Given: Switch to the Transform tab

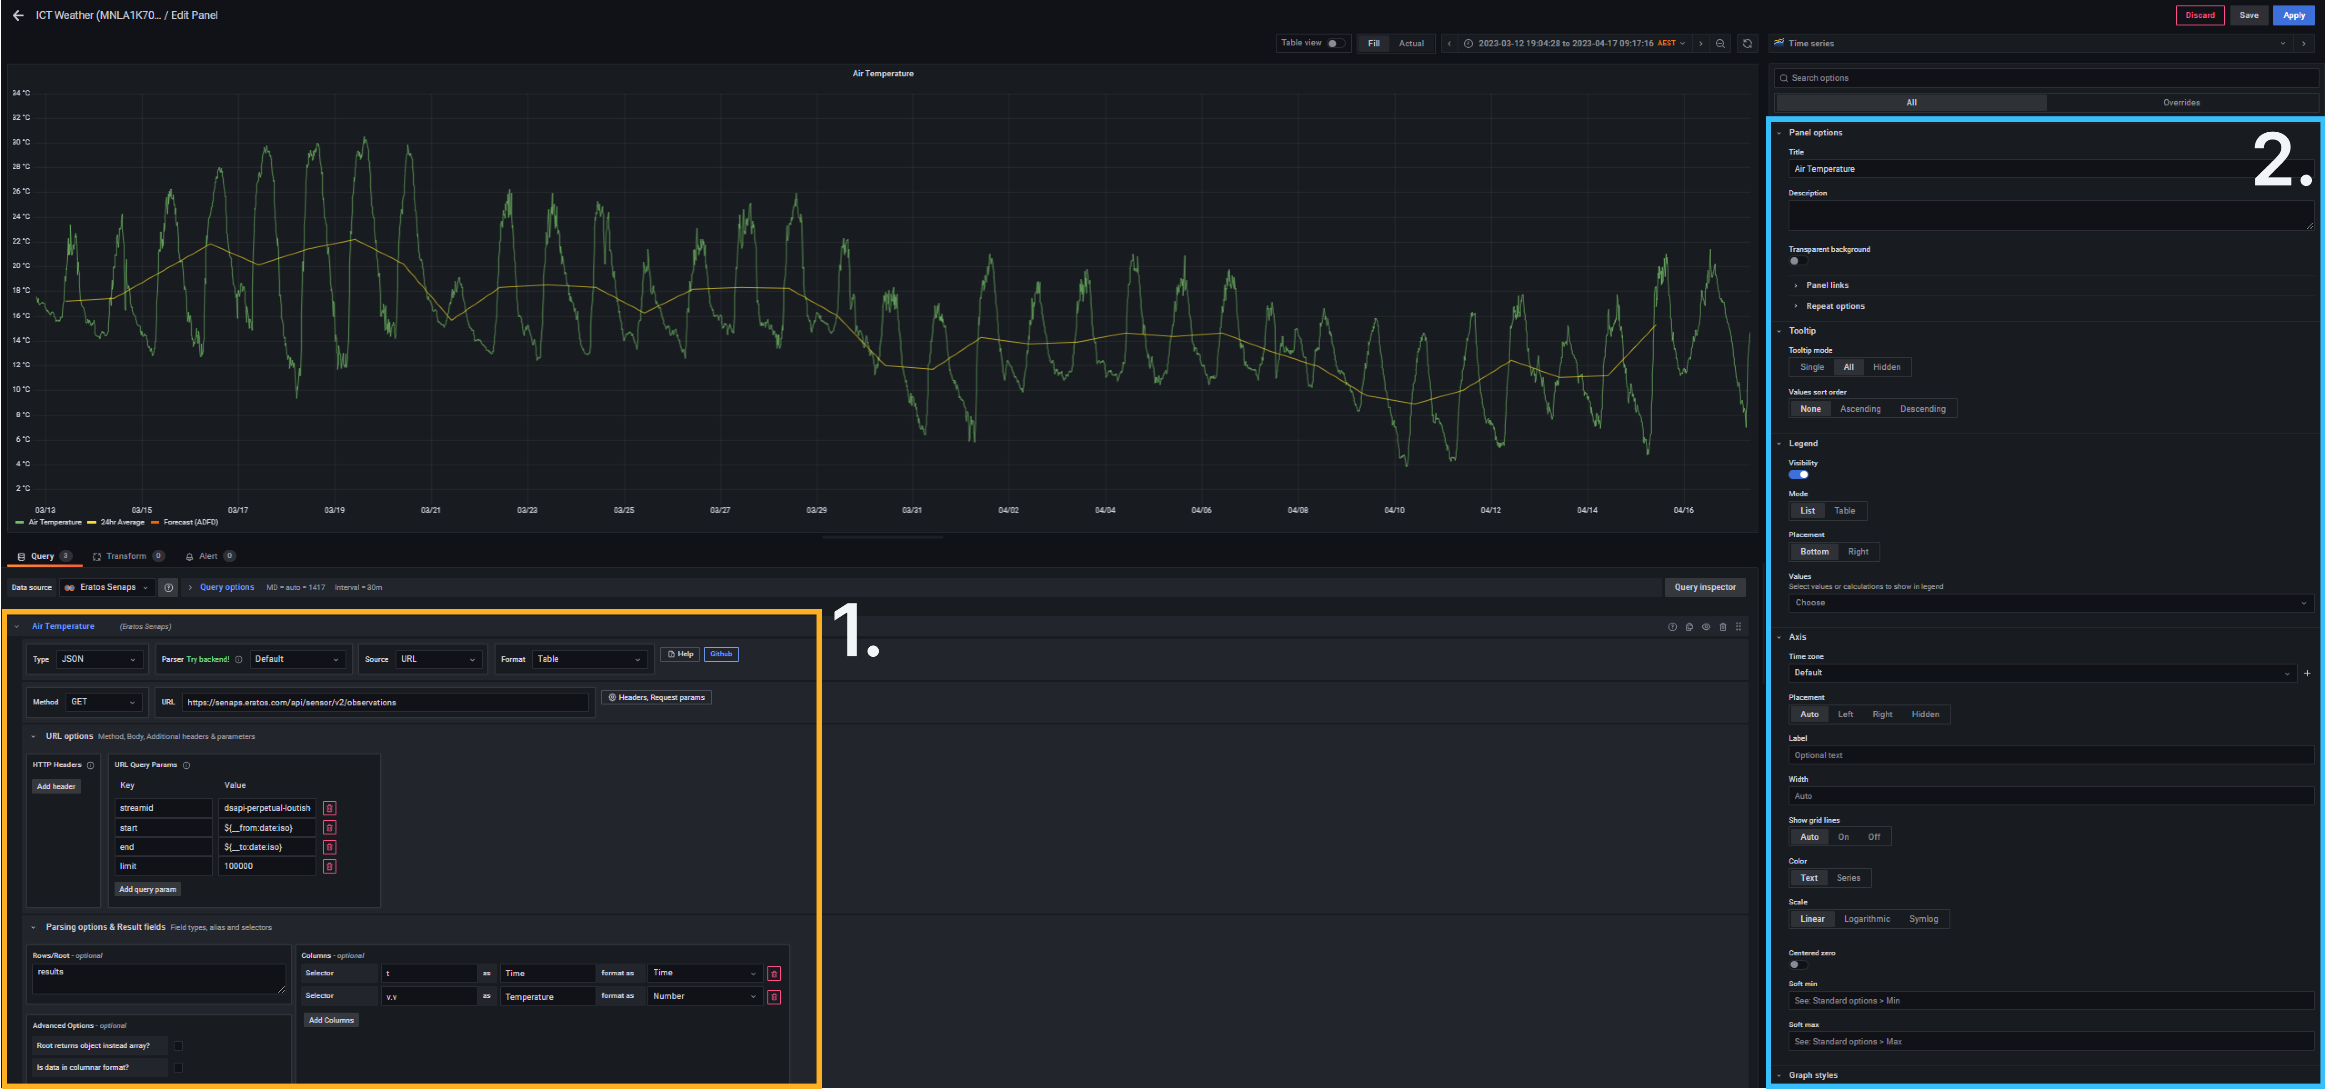Looking at the screenshot, I should coord(128,557).
